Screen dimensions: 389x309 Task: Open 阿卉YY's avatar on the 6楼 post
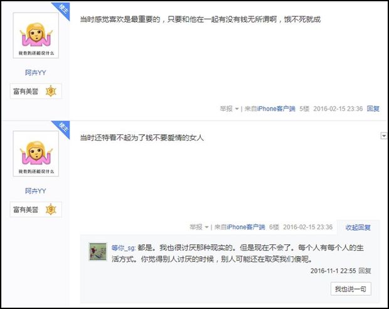36,153
